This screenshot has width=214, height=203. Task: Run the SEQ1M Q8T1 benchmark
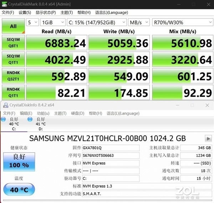13,43
